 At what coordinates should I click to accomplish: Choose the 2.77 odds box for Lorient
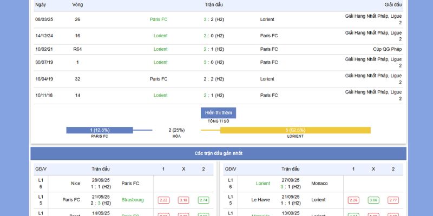tap(393, 200)
